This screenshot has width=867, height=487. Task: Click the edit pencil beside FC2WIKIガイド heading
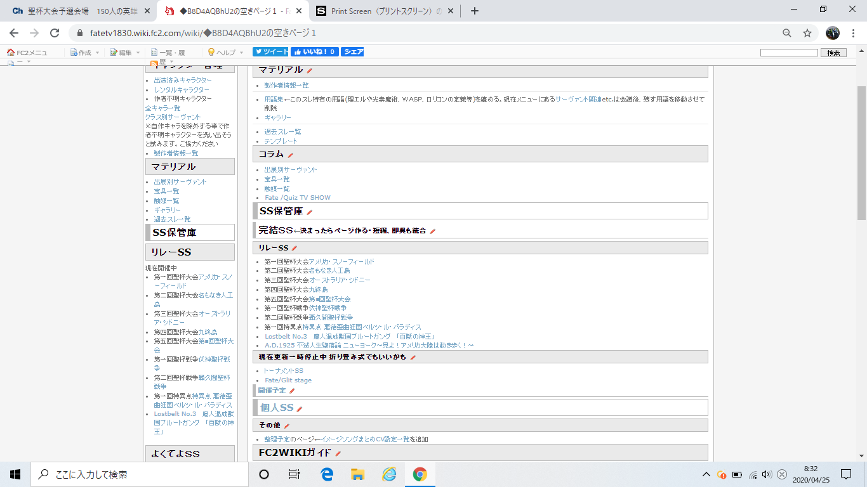(x=338, y=453)
